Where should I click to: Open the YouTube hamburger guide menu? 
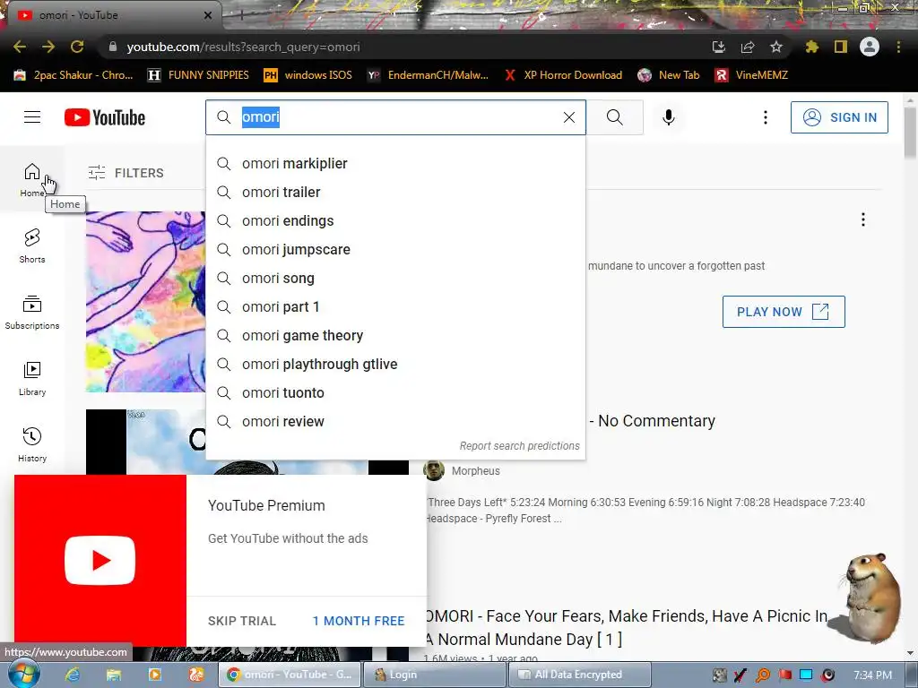pos(32,117)
